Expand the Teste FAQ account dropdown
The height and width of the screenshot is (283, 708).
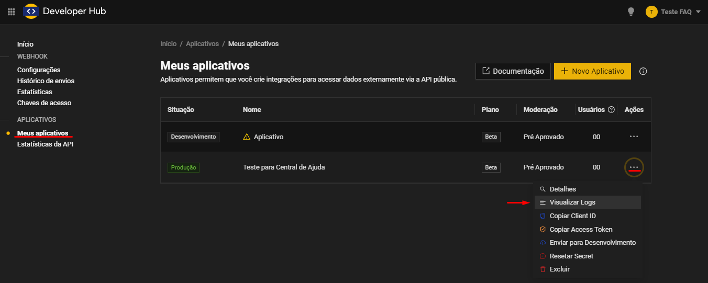(x=698, y=12)
